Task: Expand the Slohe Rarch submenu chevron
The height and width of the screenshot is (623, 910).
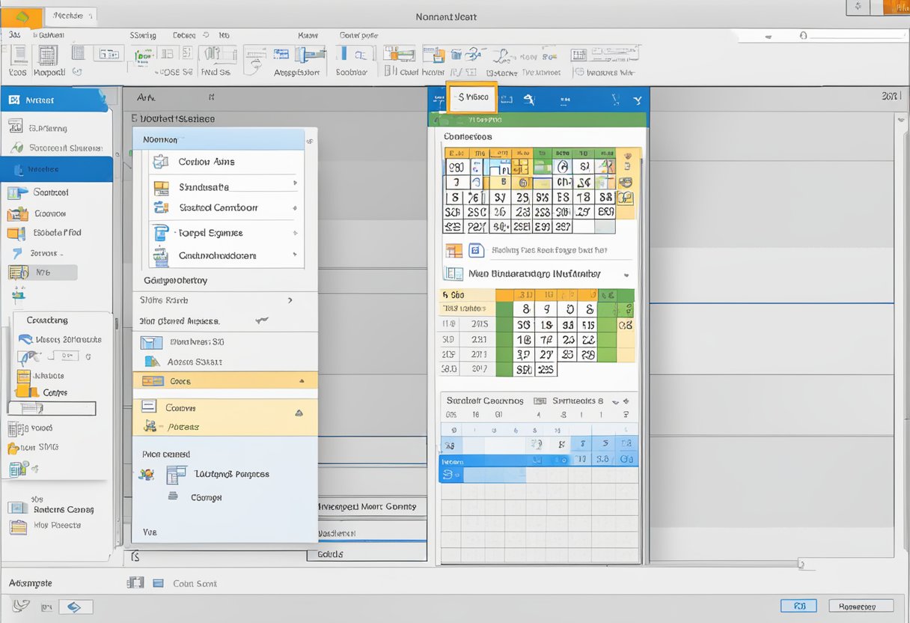Action: 290,300
